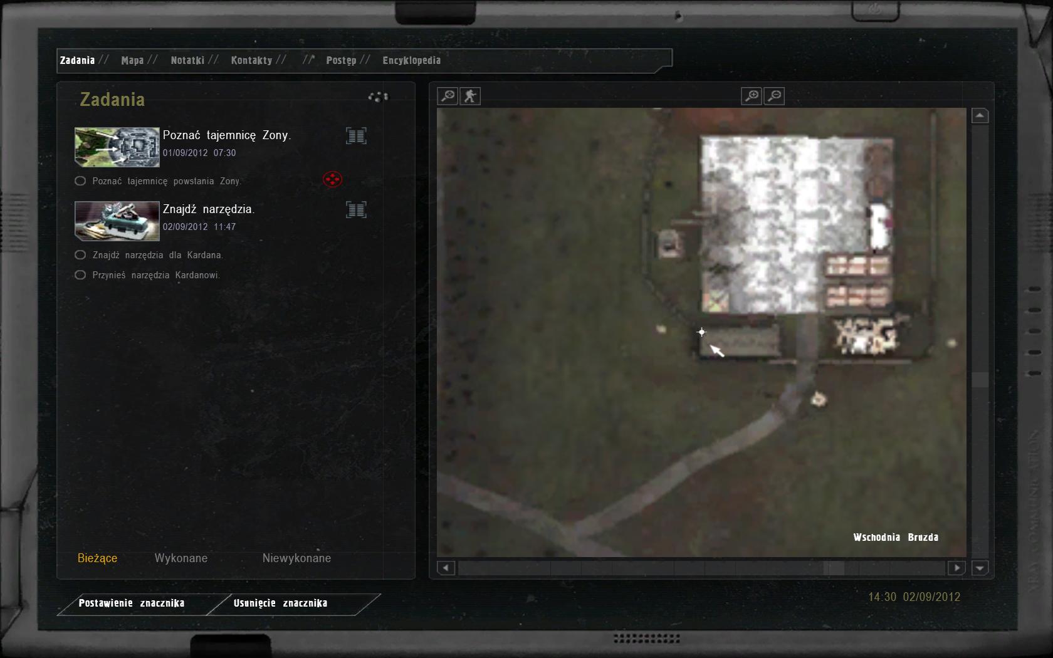Click the horizontal map scrollbar track
Image resolution: width=1053 pixels, height=658 pixels.
coord(701,568)
